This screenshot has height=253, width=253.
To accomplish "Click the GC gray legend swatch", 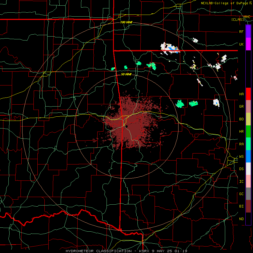I will (x=248, y=194).
